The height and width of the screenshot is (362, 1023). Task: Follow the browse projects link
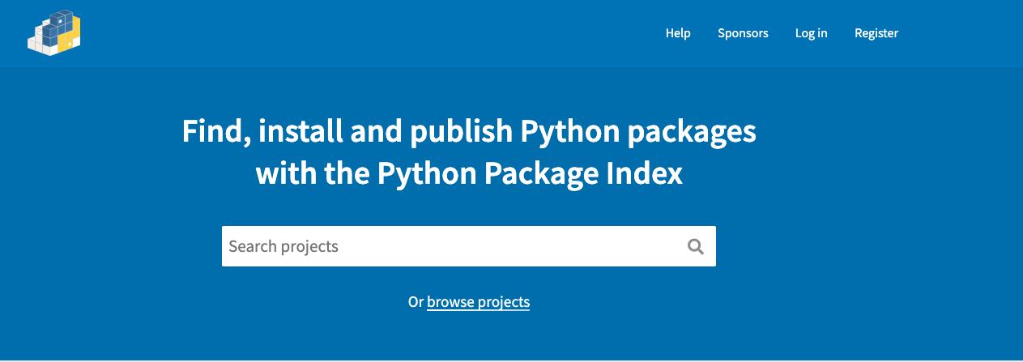pos(478,302)
